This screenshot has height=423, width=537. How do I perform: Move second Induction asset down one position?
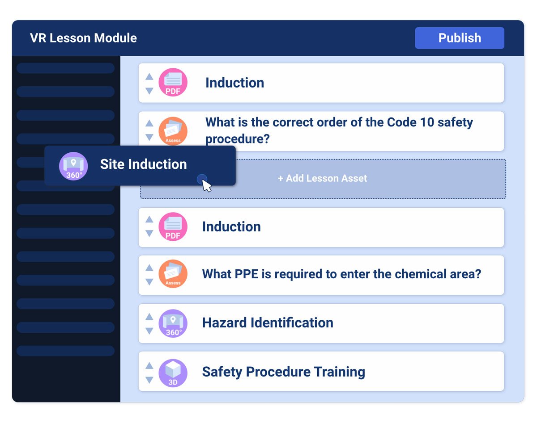149,233
